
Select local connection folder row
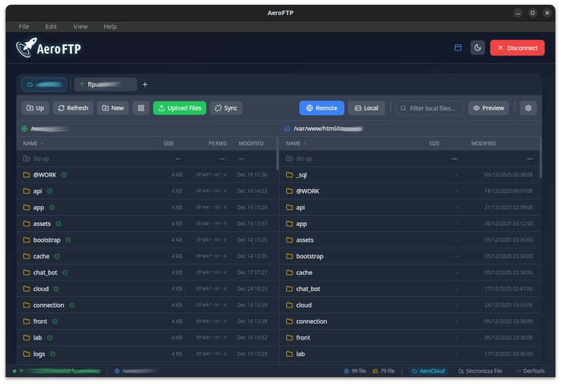[x=410, y=322]
